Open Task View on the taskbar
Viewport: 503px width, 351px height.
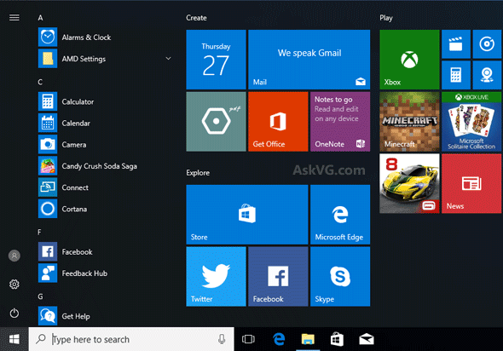pos(248,339)
